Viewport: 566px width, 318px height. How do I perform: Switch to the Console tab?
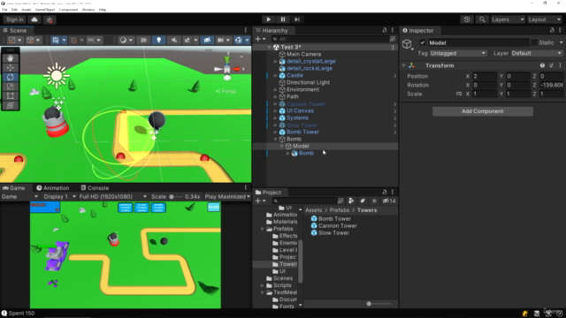(95, 188)
